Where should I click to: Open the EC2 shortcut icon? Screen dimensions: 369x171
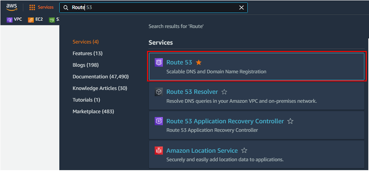(x=31, y=20)
